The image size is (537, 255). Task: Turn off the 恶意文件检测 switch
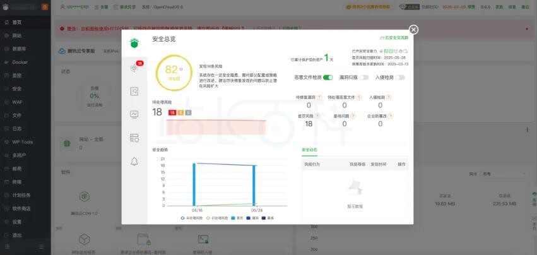(x=328, y=78)
